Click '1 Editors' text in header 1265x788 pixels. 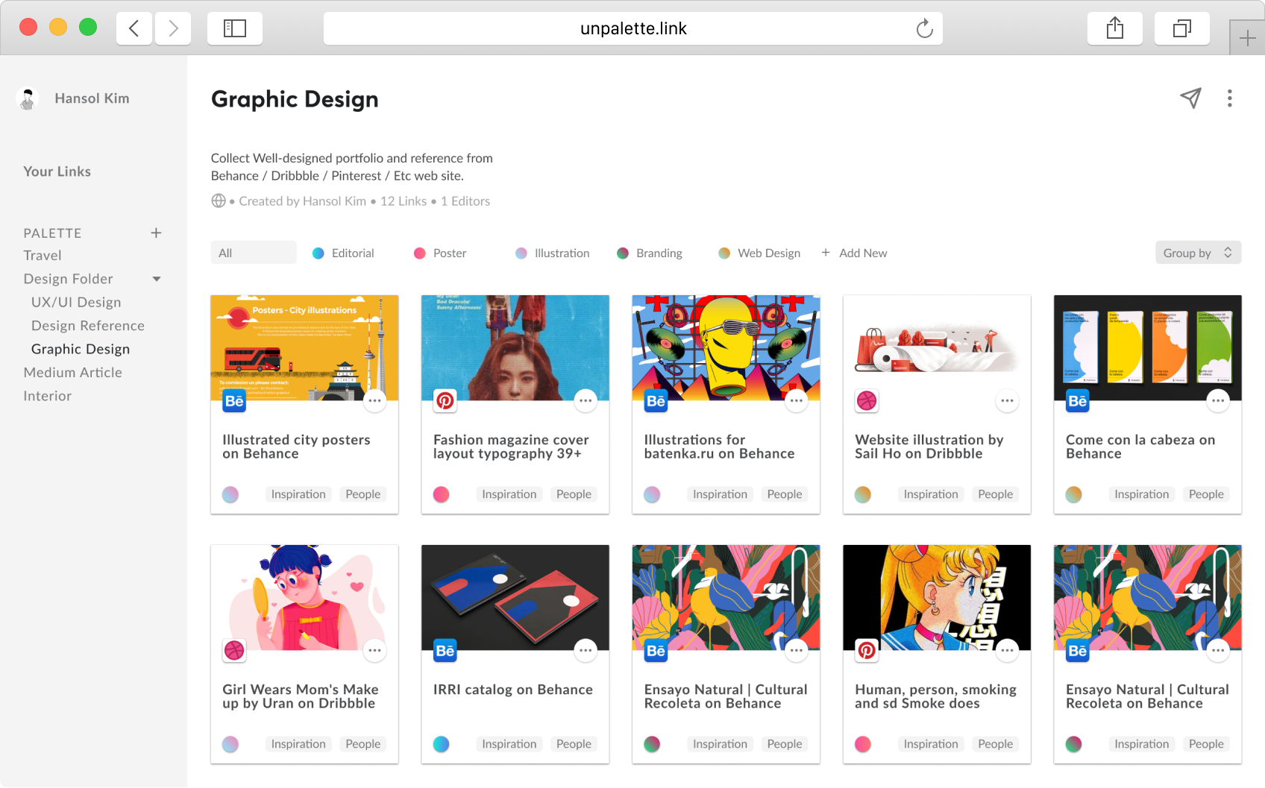click(x=465, y=201)
